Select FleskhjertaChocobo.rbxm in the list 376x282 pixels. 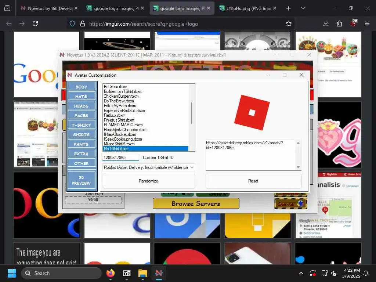[x=126, y=130]
